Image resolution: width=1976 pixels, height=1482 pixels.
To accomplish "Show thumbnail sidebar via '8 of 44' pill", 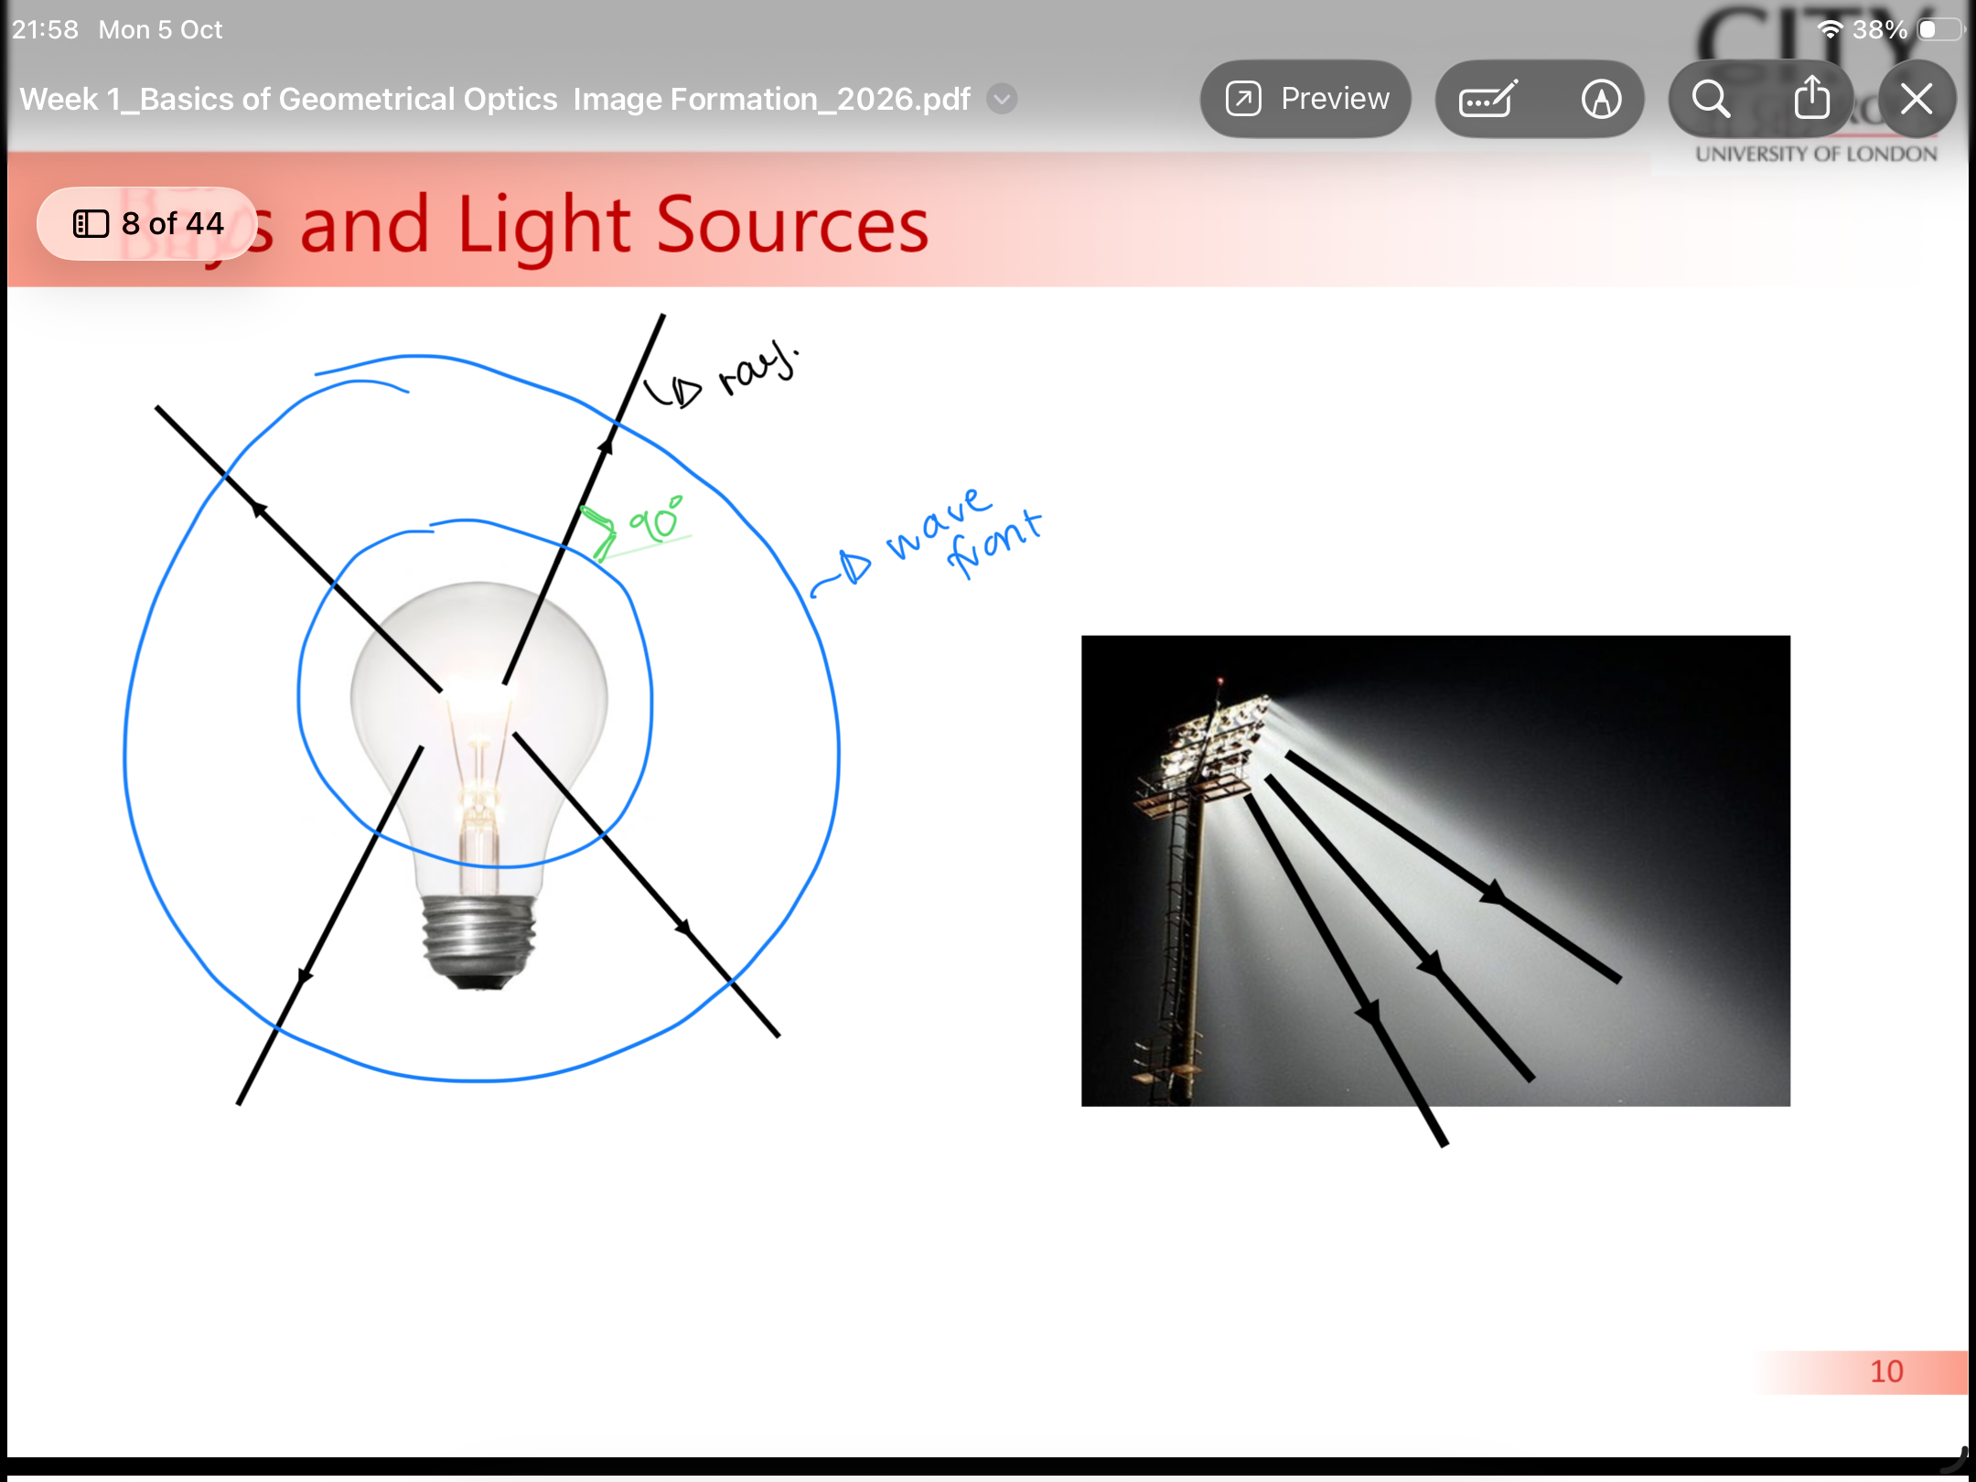I will click(x=147, y=224).
